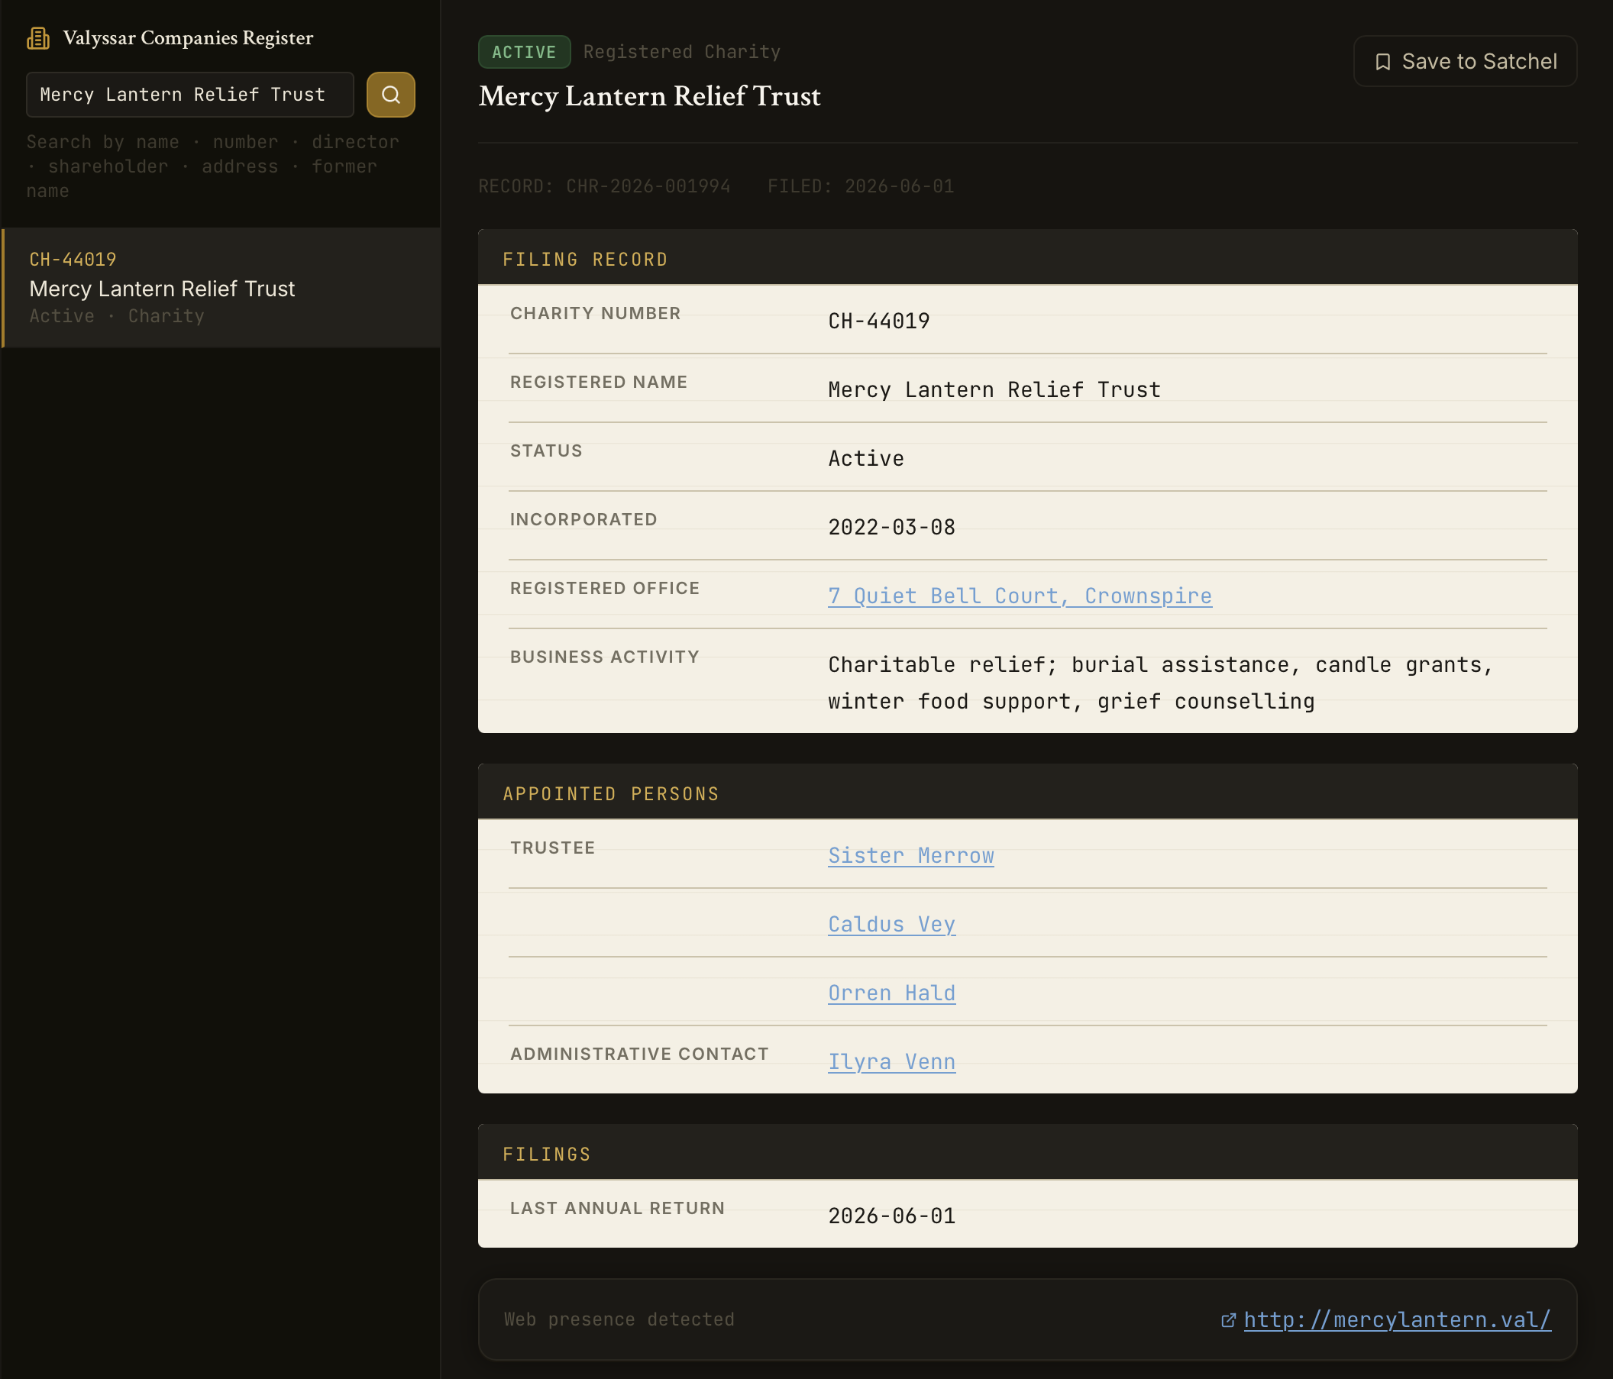Viewport: 1613px width, 1379px height.
Task: Open trustee Caldus Vey's link
Action: tap(892, 925)
